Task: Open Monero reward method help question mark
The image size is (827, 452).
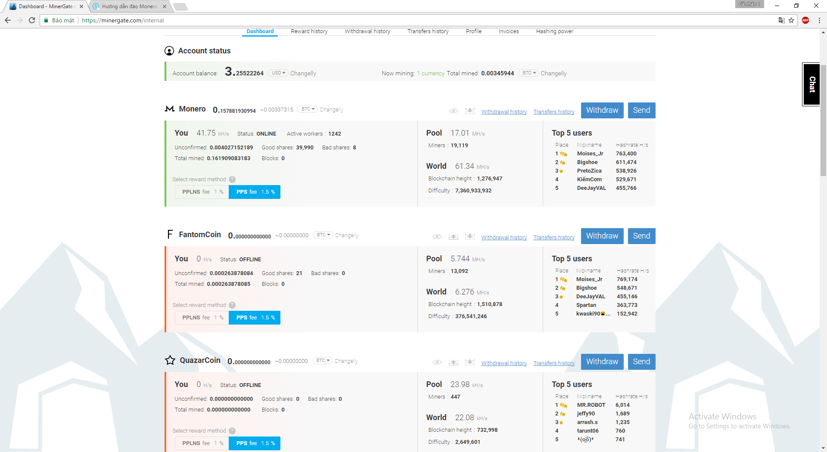Action: [232, 180]
